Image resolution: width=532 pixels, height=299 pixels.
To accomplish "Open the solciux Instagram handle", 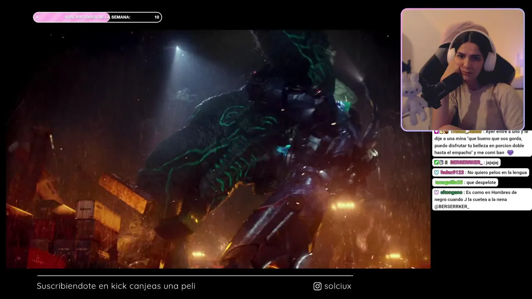I will 337,286.
